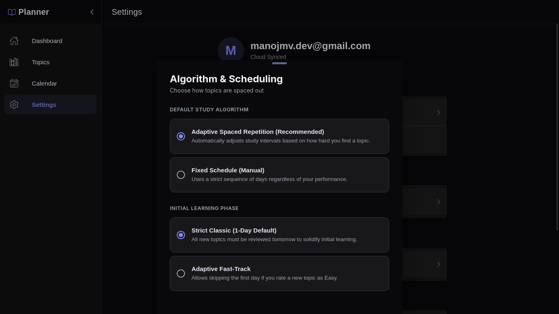Select Adaptive Fast-Track radio button

coord(181,273)
